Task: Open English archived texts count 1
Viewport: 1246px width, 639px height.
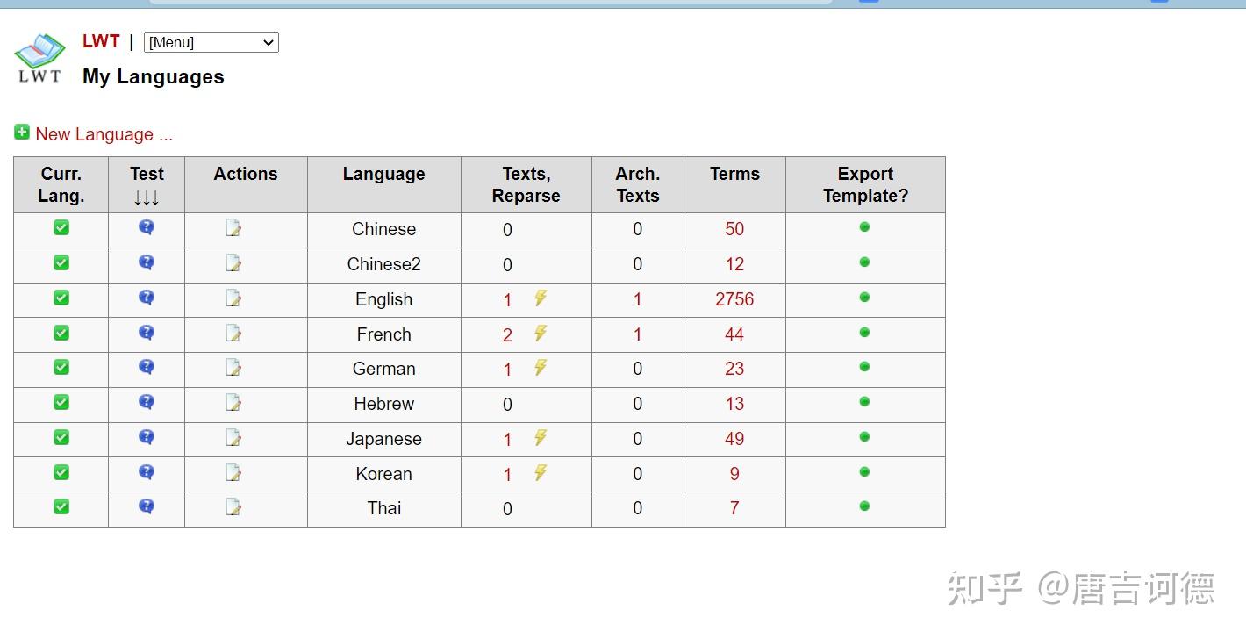Action: [x=638, y=299]
